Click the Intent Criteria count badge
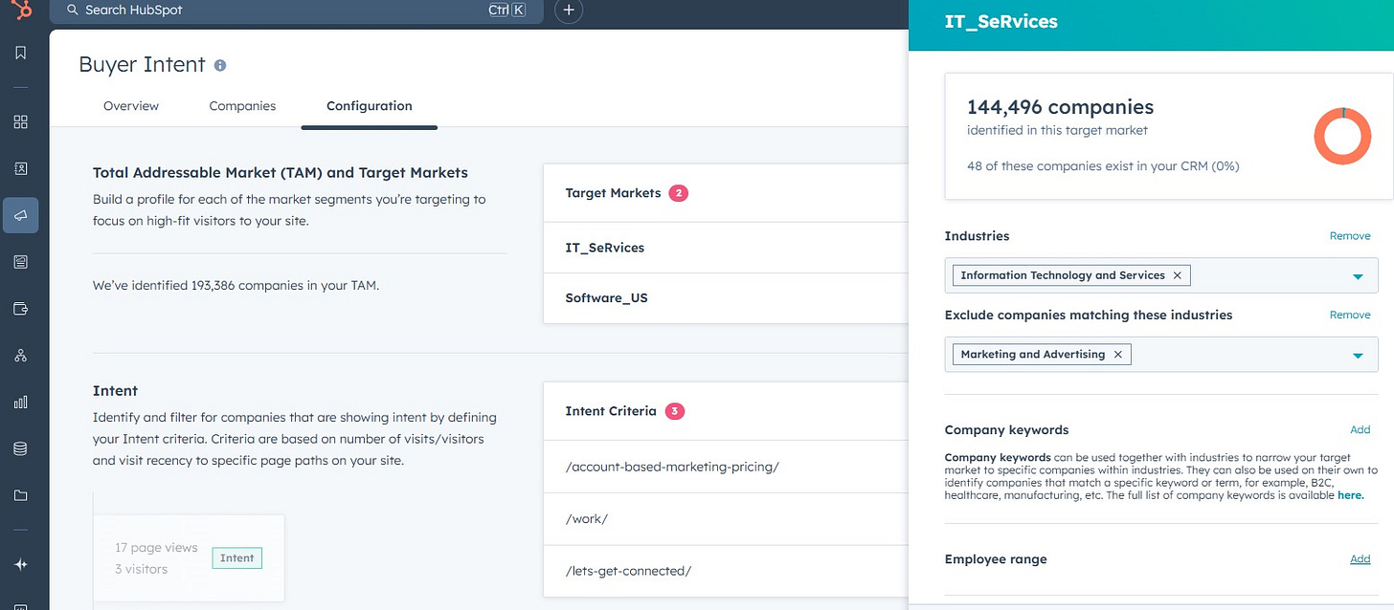 coord(675,411)
